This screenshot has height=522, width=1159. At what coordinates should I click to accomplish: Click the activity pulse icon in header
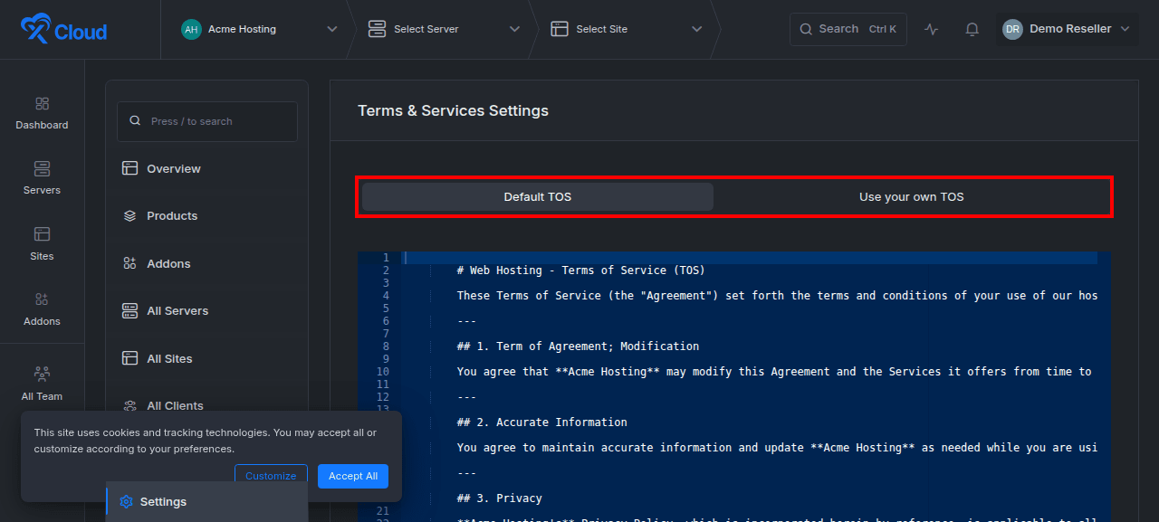[932, 29]
